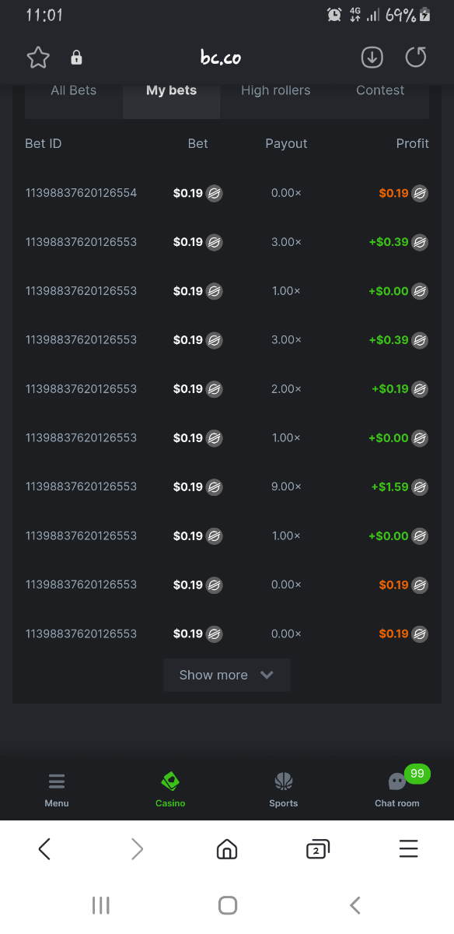Tap the padlock site security icon

click(76, 58)
